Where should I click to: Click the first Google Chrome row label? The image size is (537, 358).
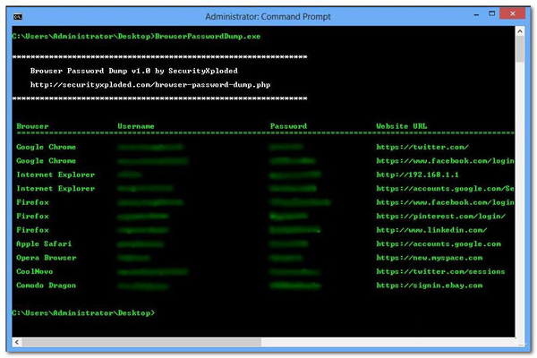tap(47, 147)
